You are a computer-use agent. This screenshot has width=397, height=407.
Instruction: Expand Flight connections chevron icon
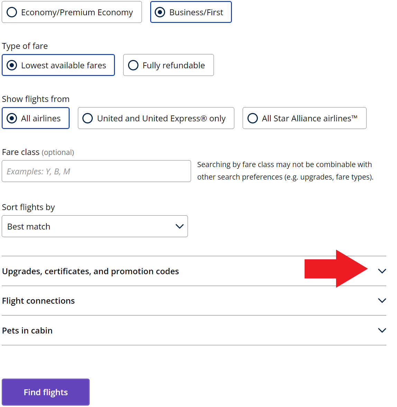pyautogui.click(x=382, y=301)
